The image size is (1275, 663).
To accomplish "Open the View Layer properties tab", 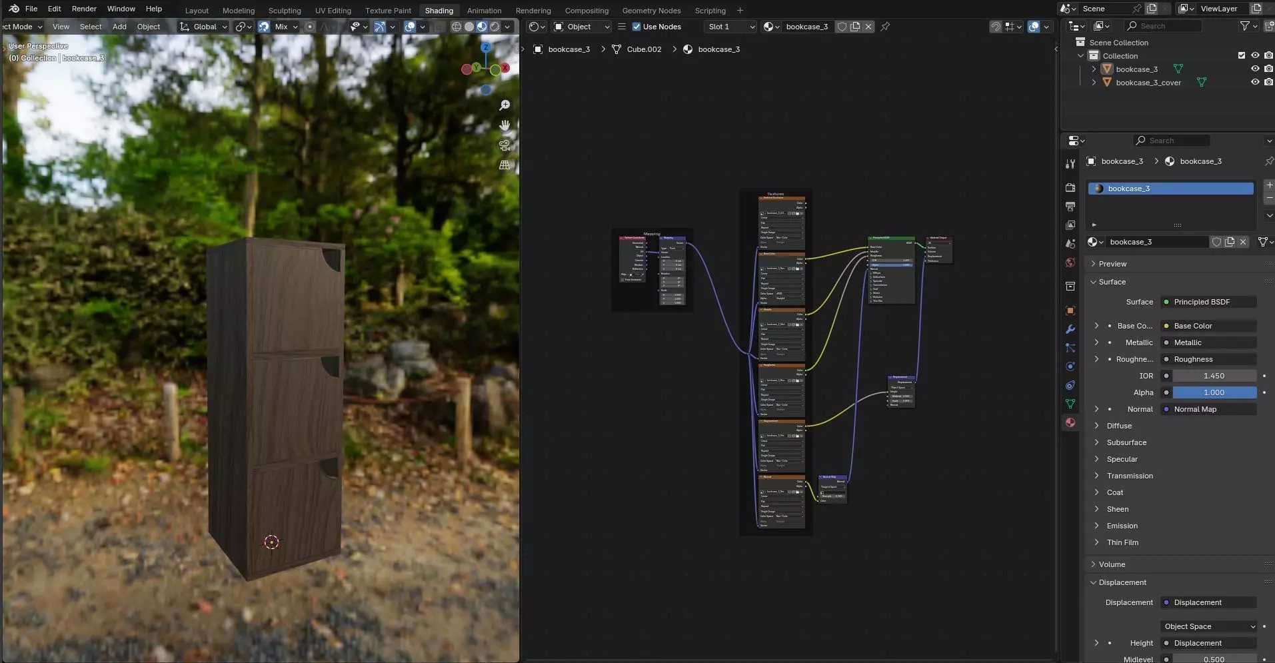I will coord(1070,225).
